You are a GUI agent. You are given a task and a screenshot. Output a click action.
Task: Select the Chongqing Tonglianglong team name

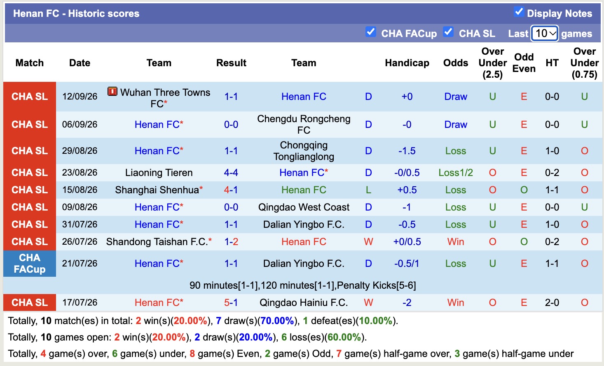tap(304, 151)
